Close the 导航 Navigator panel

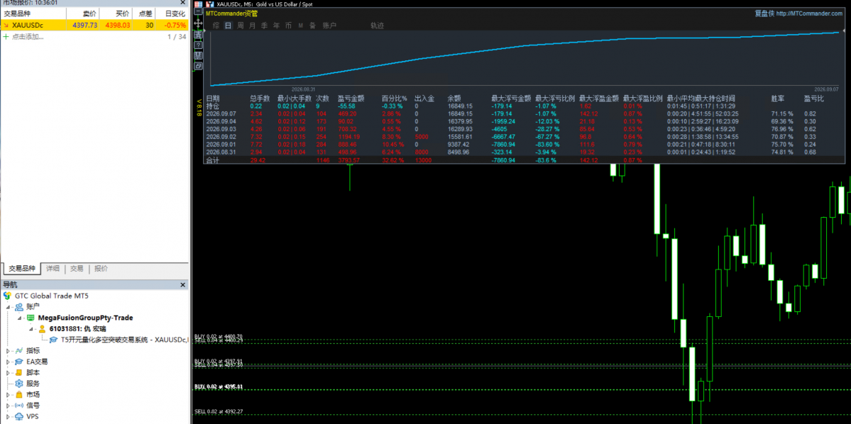183,284
